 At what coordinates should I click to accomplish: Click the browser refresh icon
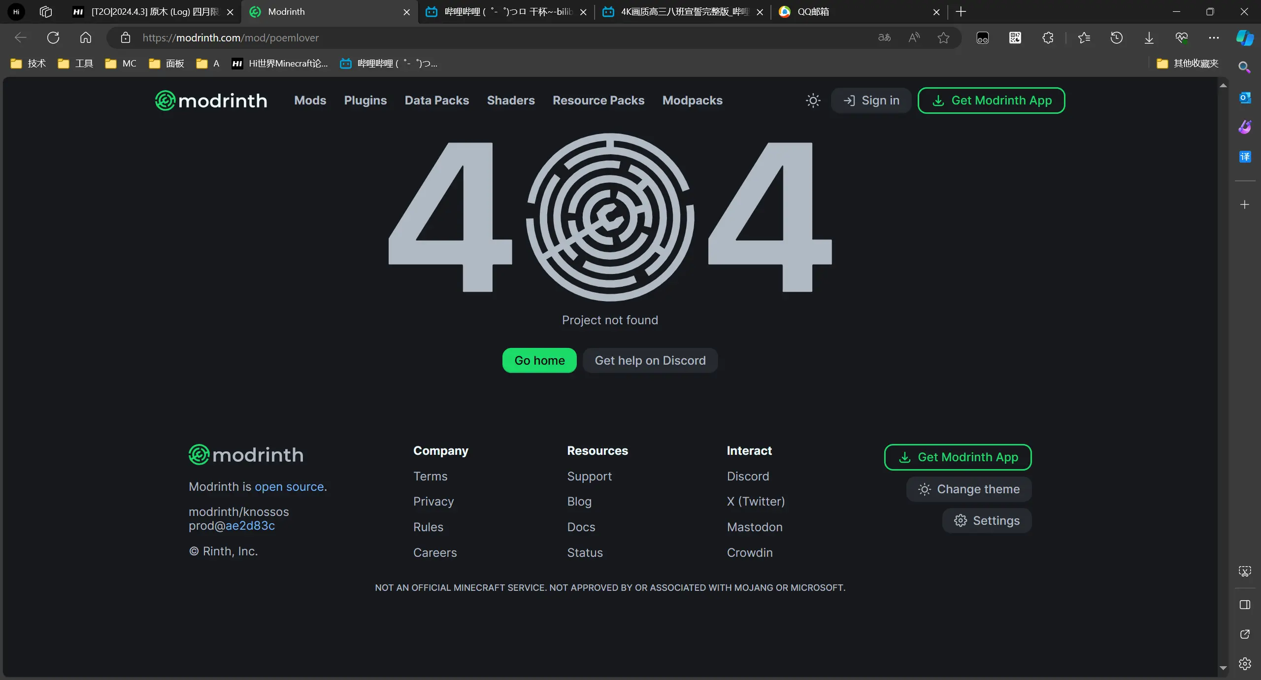tap(53, 37)
